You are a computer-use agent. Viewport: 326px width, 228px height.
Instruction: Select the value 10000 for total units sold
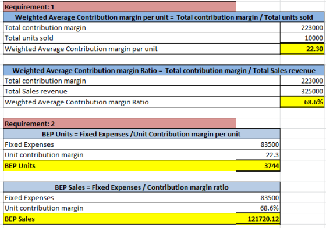[x=302, y=38]
